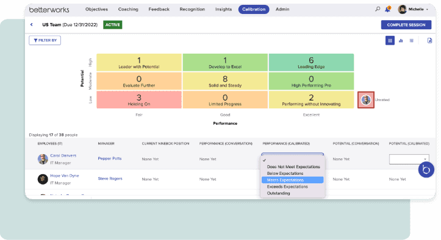
Task: Open Carol Danvers' Potential calibrated dropdown
Action: pyautogui.click(x=409, y=159)
